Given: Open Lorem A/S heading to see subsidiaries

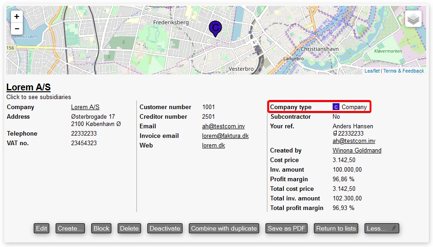Looking at the screenshot, I should 28,88.
